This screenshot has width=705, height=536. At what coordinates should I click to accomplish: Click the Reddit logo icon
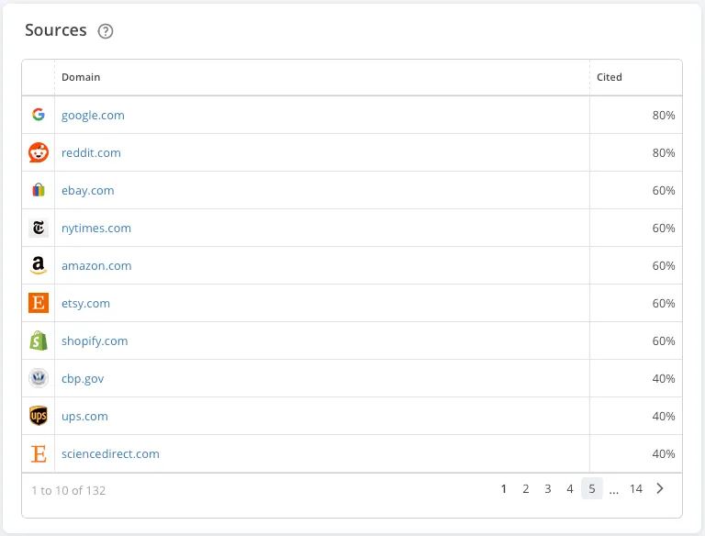coord(39,152)
